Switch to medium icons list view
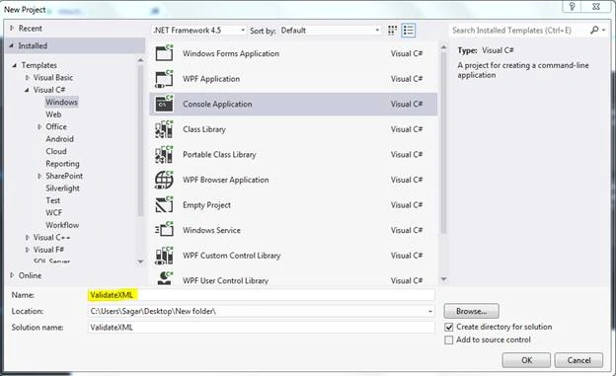Viewport: 616px width, 376px height. tap(409, 31)
